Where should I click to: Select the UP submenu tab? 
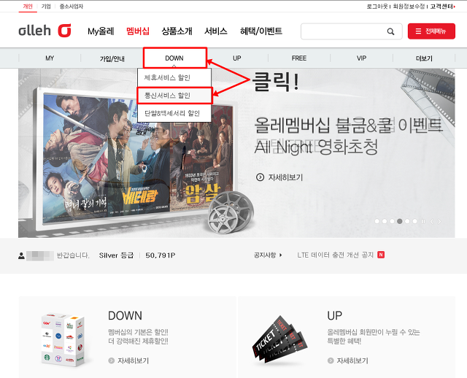(236, 58)
